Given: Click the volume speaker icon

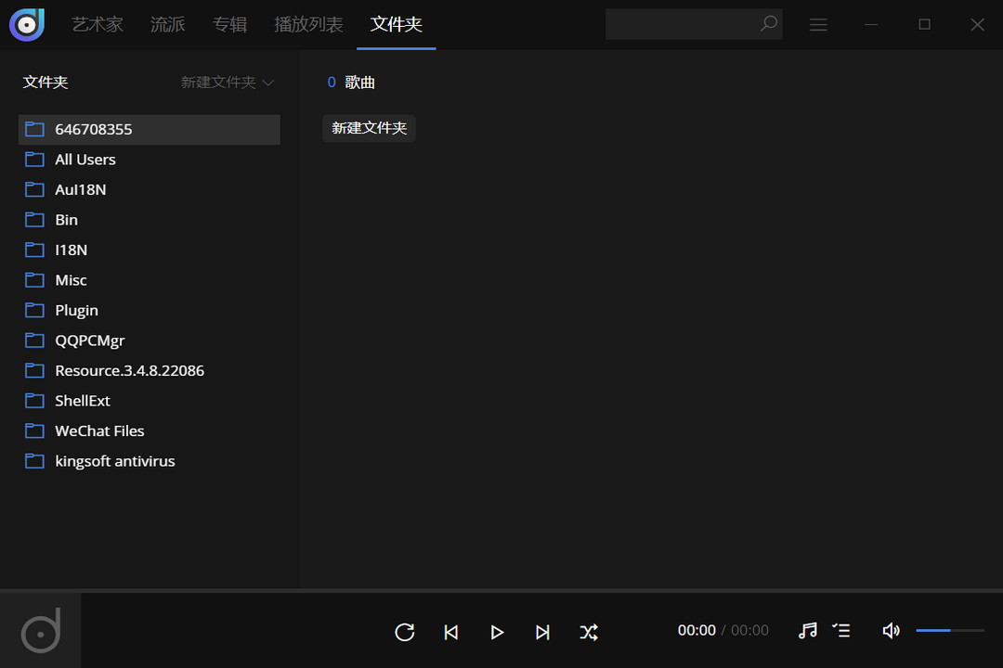Looking at the screenshot, I should click(x=890, y=630).
